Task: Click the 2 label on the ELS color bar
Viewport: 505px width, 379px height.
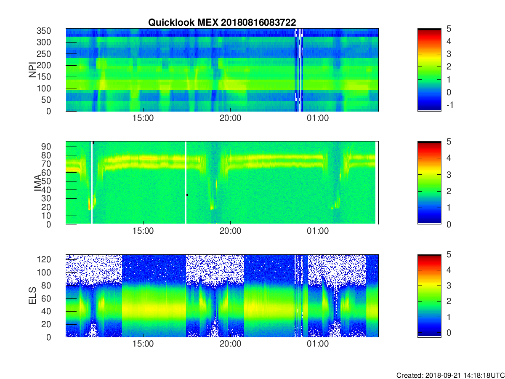Action: [x=449, y=302]
